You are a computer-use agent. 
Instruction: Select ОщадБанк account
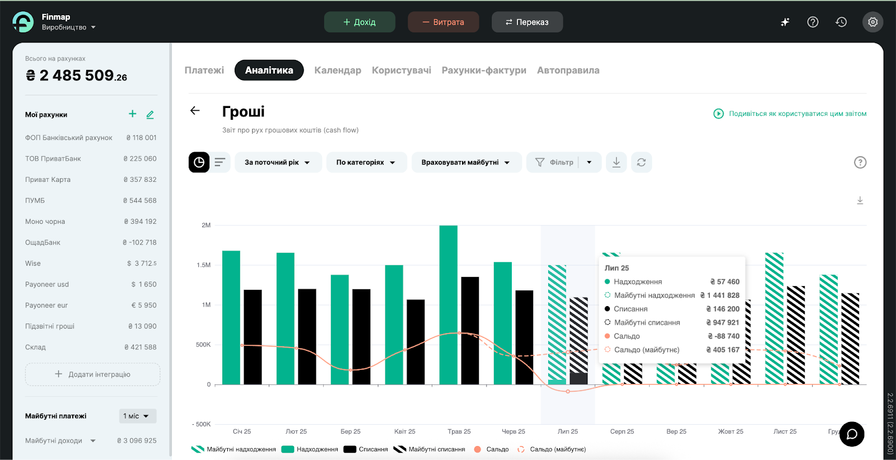pyautogui.click(x=91, y=242)
